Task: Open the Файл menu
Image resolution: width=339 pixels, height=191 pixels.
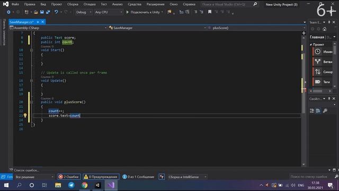Action: pos(15,4)
